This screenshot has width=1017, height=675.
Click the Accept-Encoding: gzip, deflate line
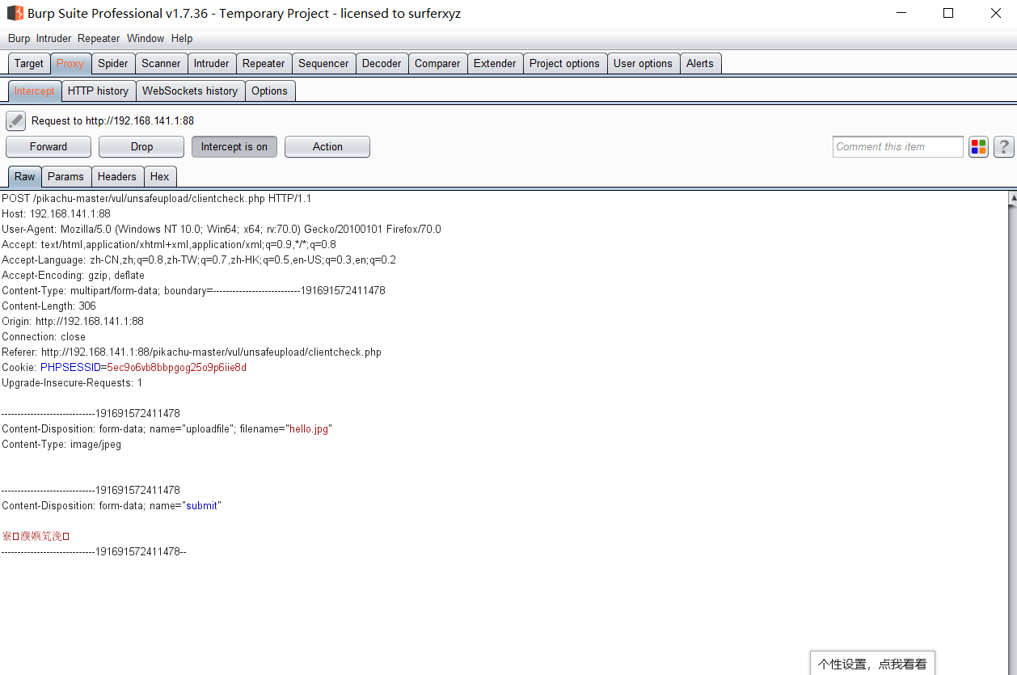click(x=74, y=275)
